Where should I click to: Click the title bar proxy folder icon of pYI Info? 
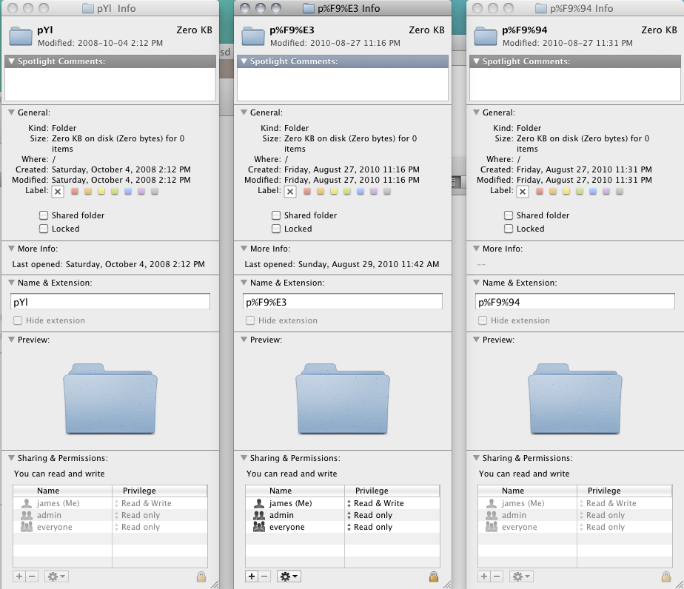(88, 8)
